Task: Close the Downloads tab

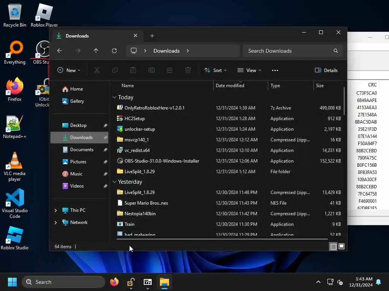Action: tap(136, 36)
